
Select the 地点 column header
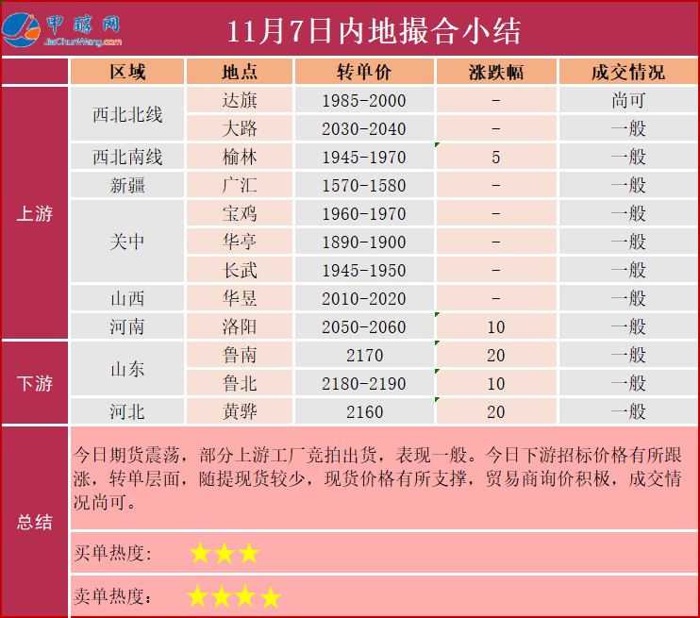pyautogui.click(x=240, y=73)
